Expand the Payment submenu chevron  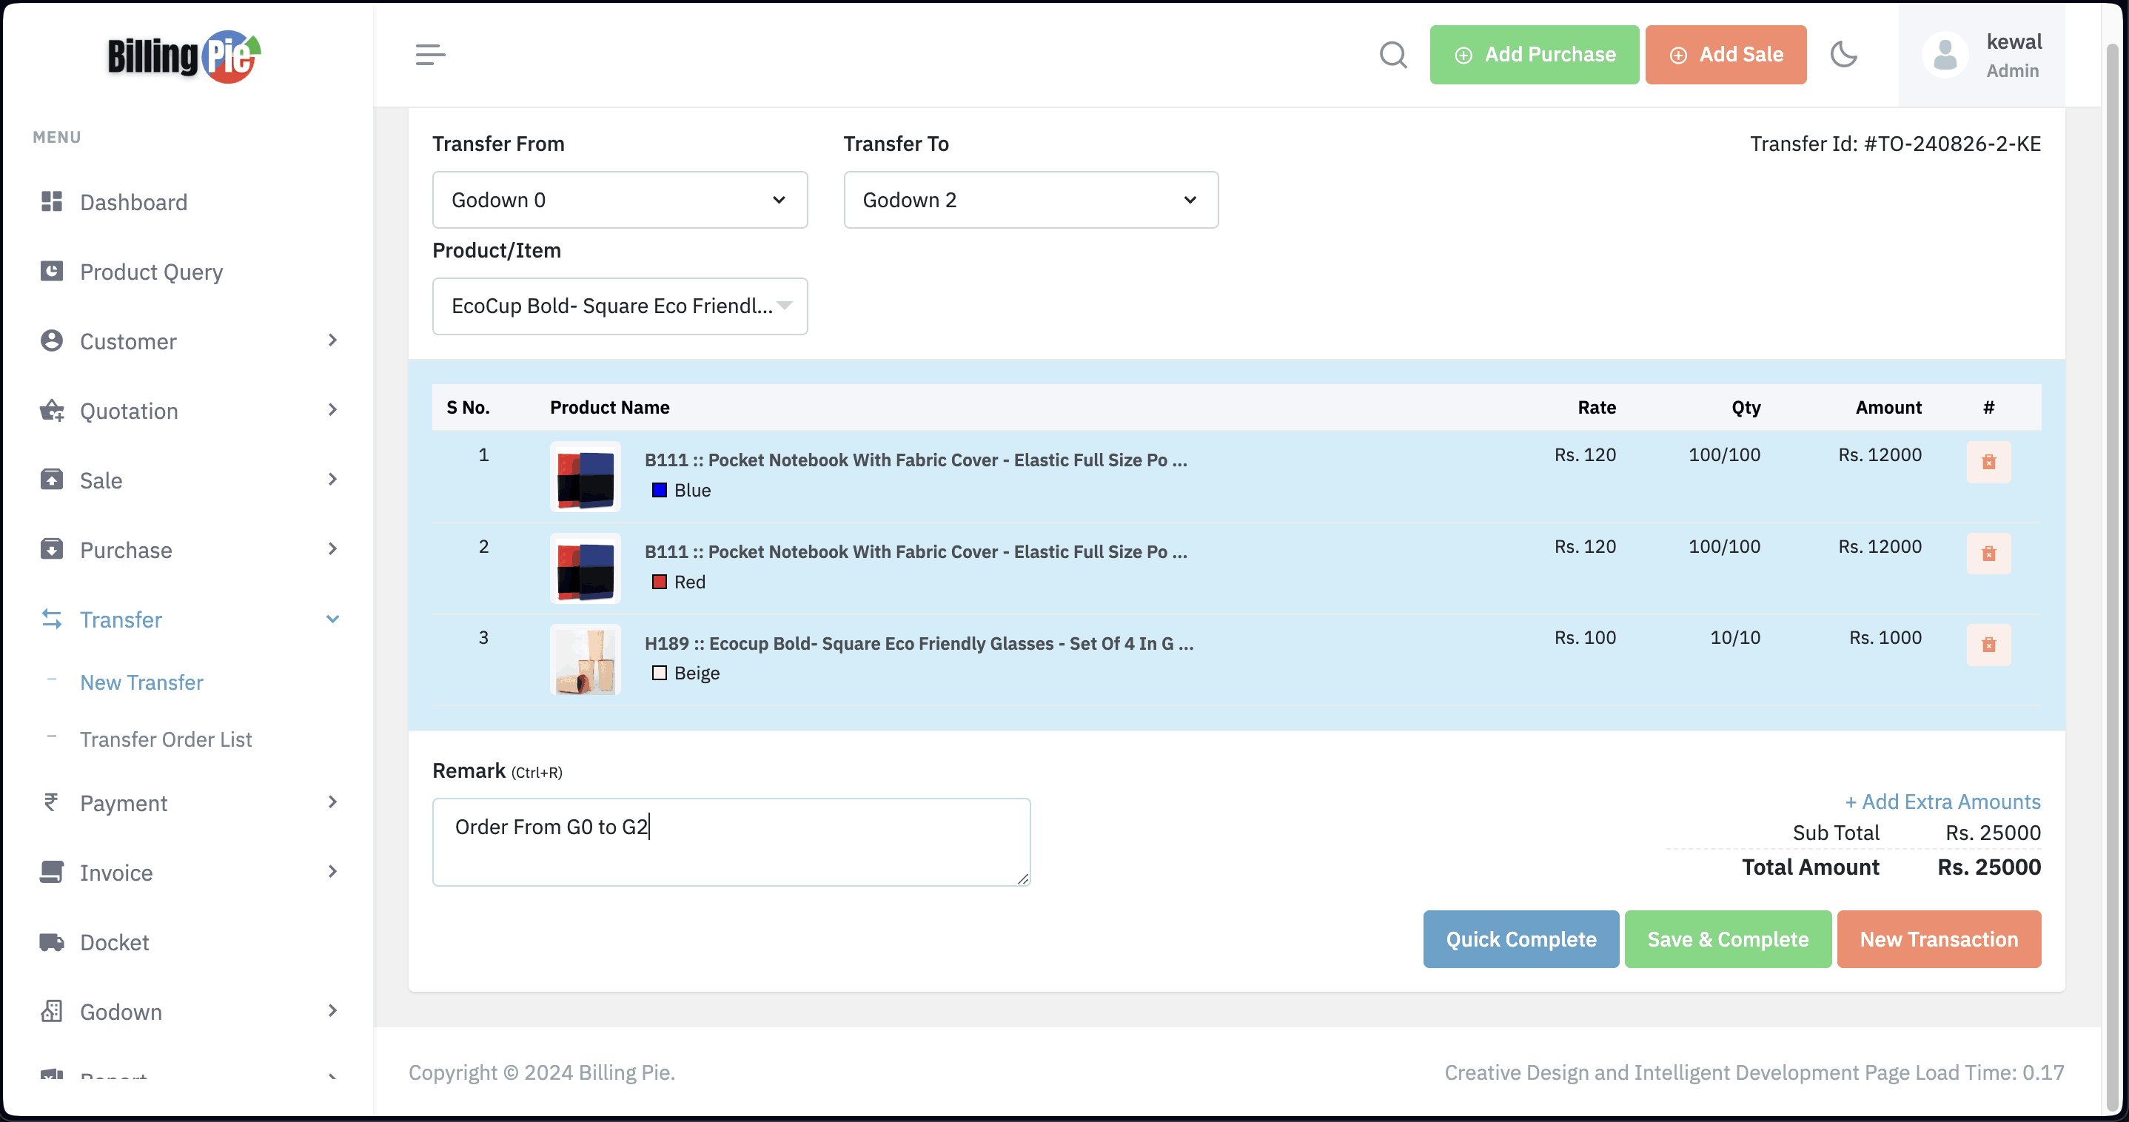[332, 802]
